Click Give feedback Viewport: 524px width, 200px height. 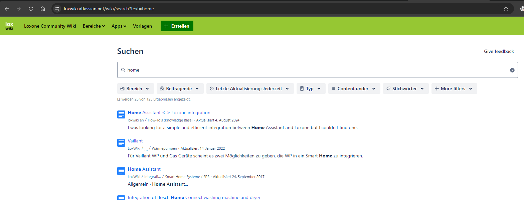pos(499,51)
